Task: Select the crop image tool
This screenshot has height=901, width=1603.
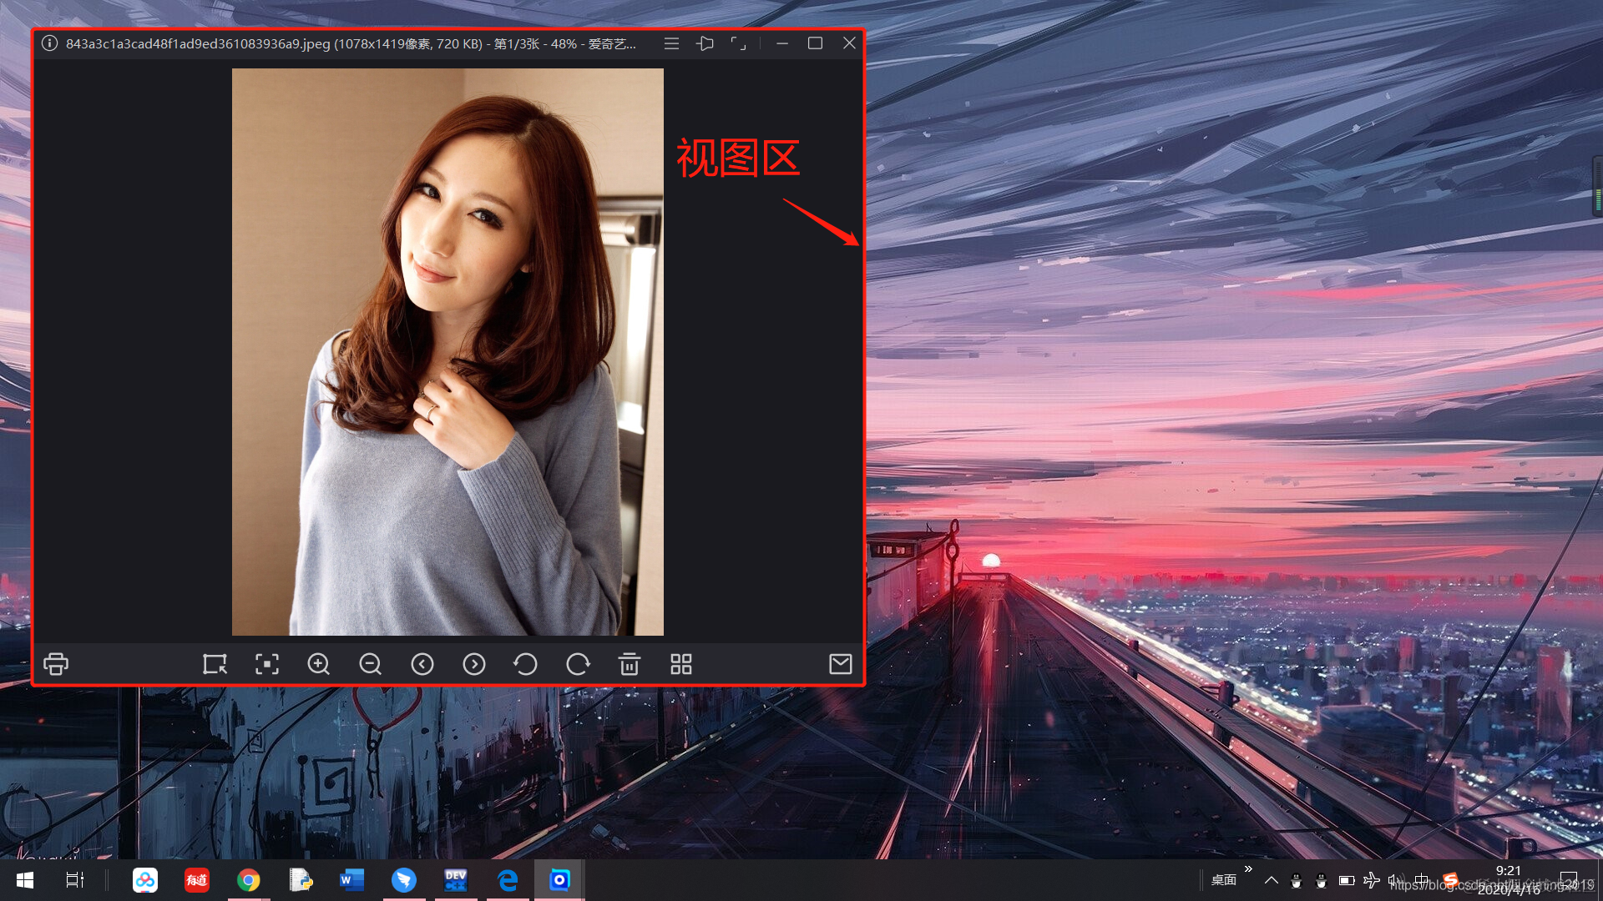Action: pyautogui.click(x=215, y=664)
